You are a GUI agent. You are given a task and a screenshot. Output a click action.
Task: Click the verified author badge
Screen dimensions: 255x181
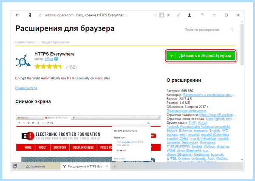56,59
